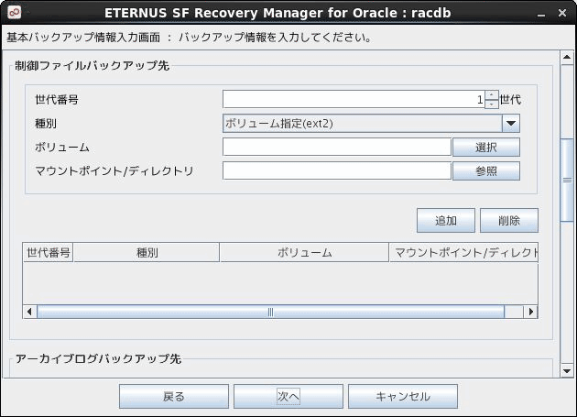
Task: Select the 世代番号 table column header
Action: (49, 252)
